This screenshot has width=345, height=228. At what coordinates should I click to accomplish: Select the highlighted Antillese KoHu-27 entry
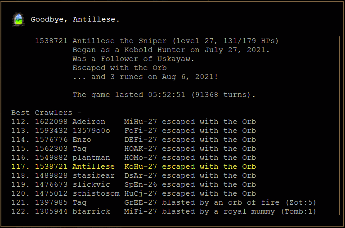coord(134,167)
